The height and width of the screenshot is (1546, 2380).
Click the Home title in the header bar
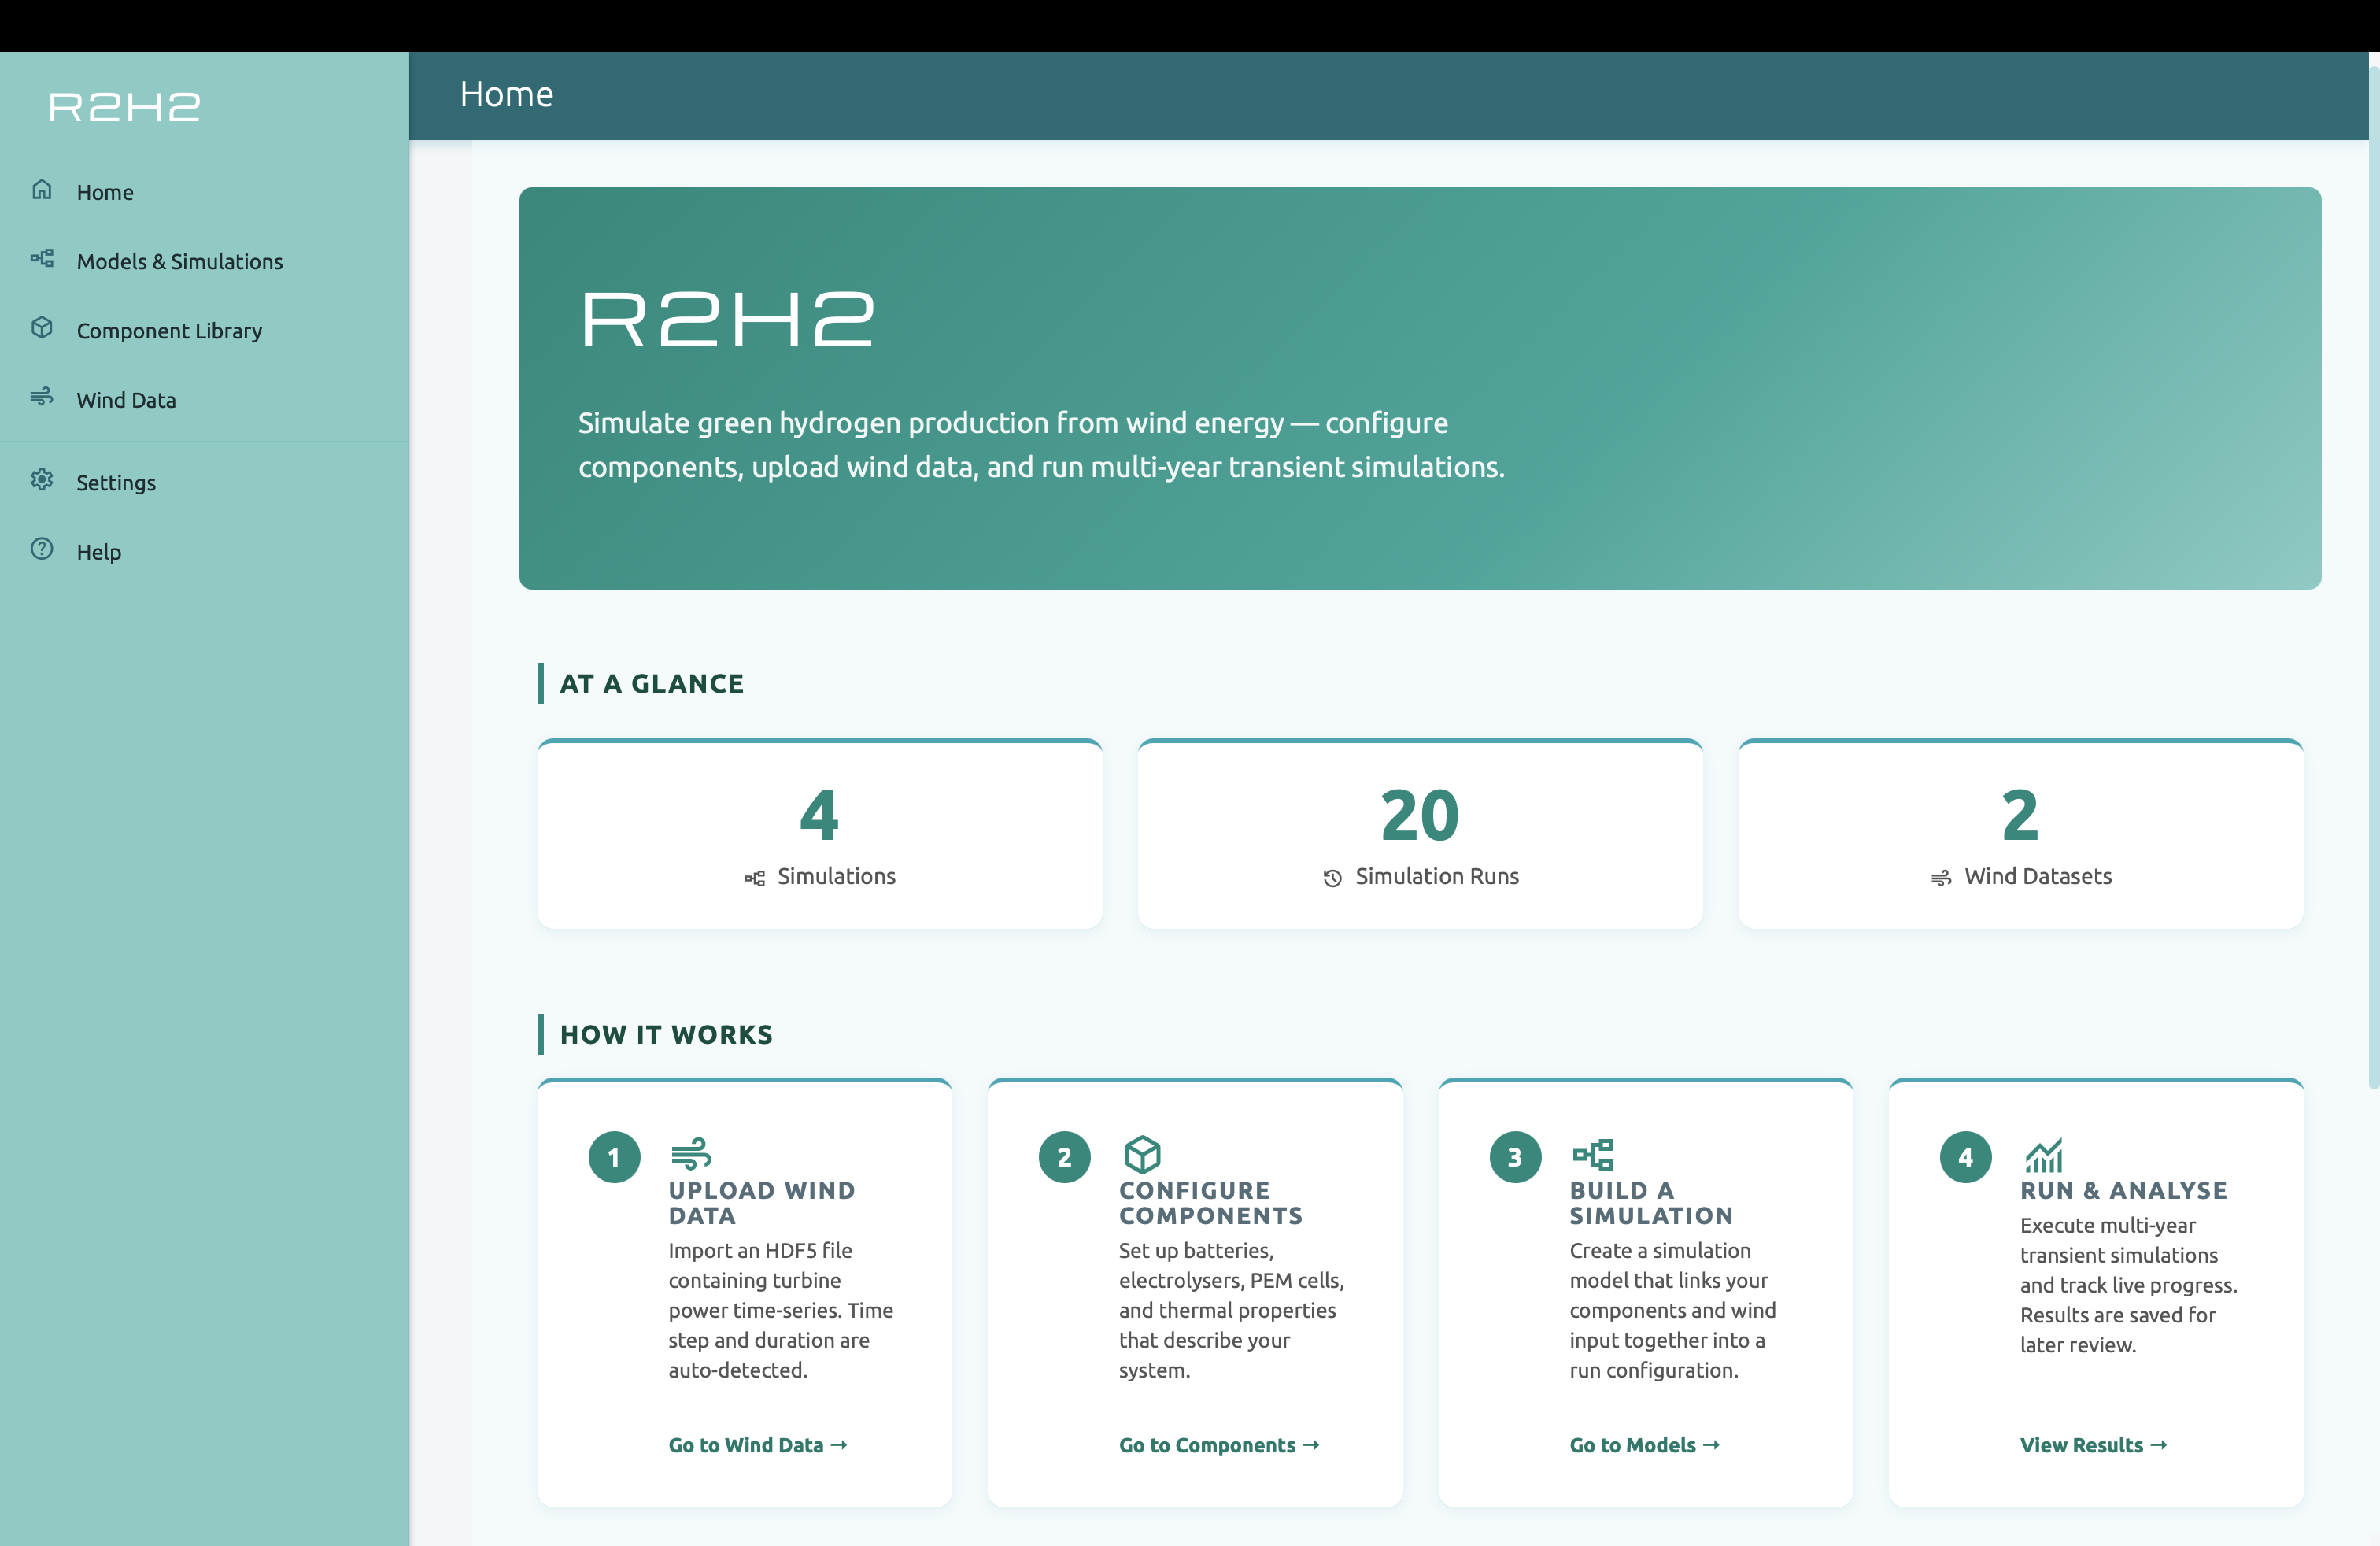coord(506,94)
